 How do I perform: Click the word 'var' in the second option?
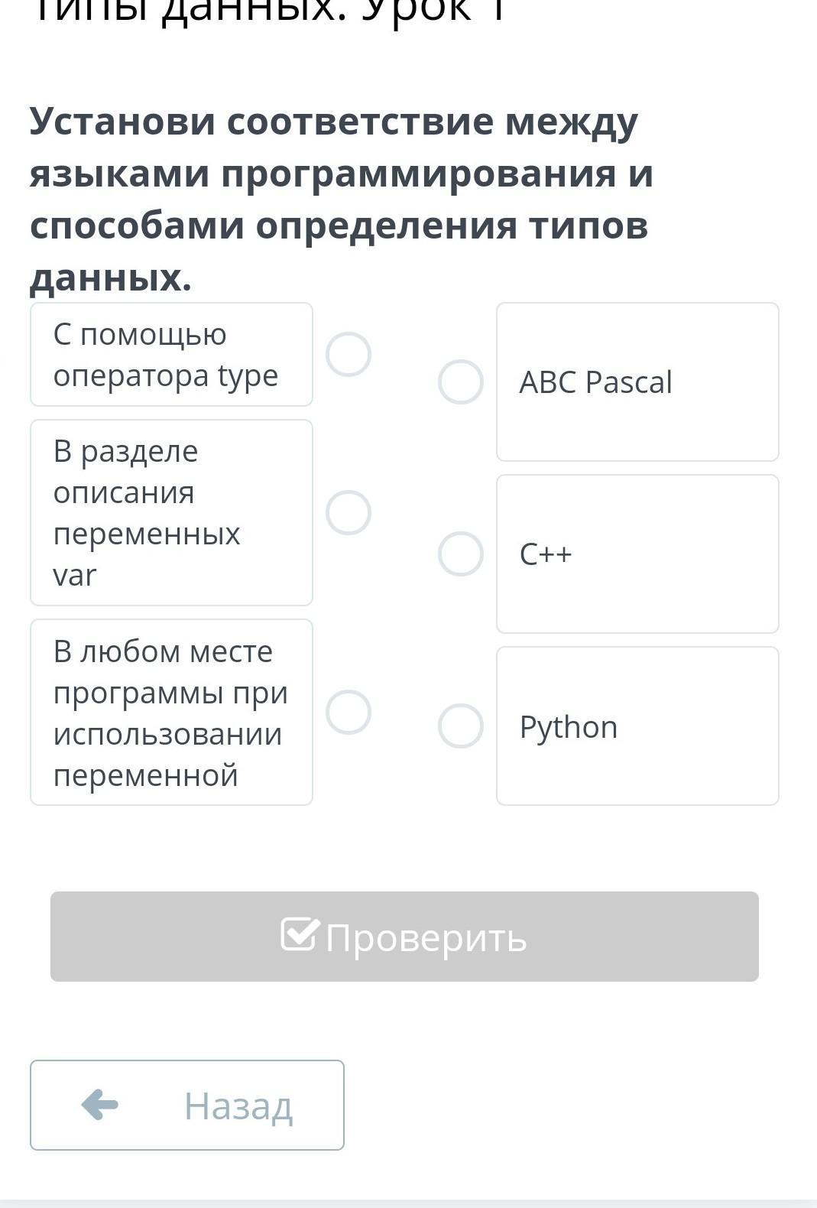pos(75,575)
